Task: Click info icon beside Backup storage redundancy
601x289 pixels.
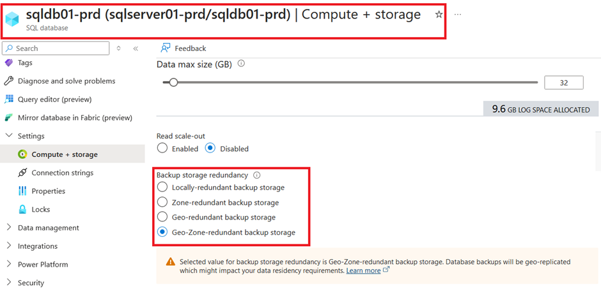Action: tap(257, 175)
